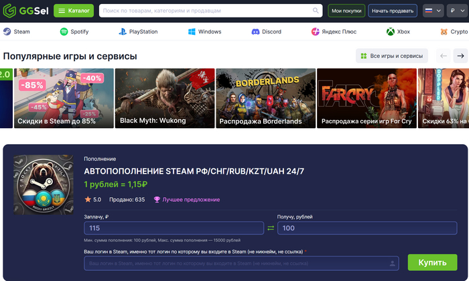Viewport: 469px width, 281px height.
Task: Click Начать продавать button
Action: [x=393, y=11]
